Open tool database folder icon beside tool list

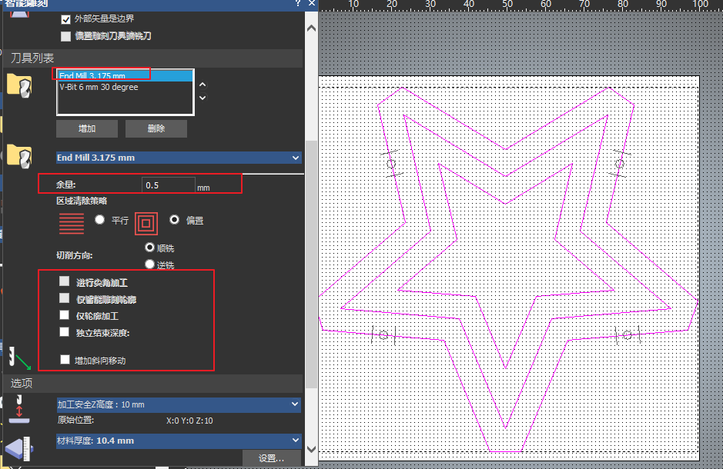[19, 85]
